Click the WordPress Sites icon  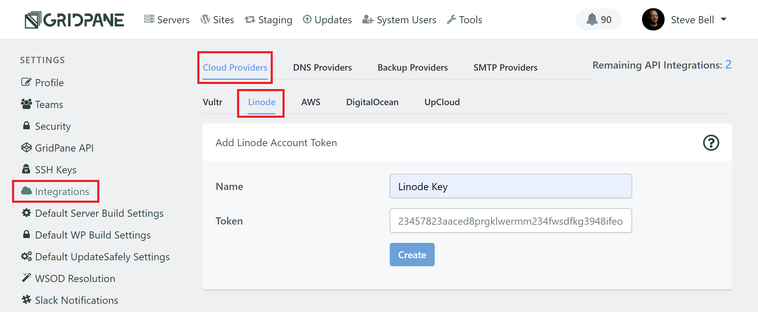(x=205, y=19)
